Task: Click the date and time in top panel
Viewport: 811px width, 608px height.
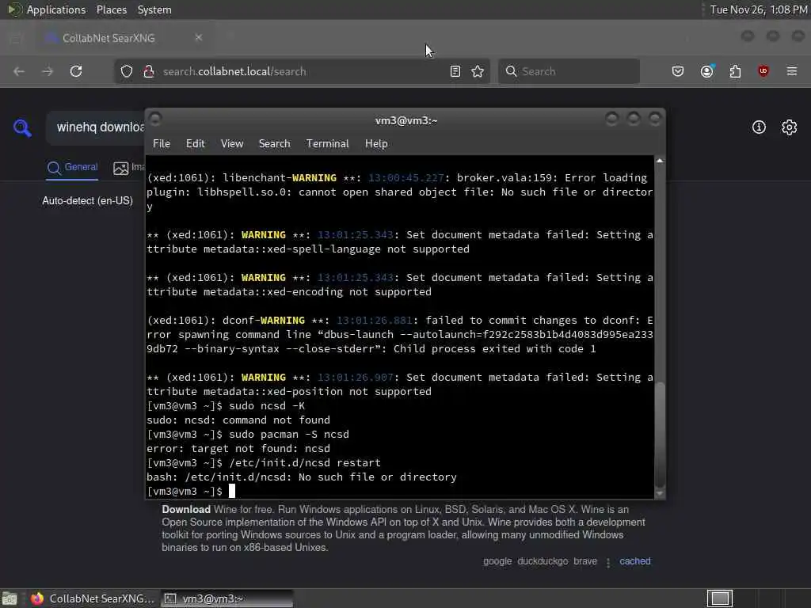Action: [758, 9]
